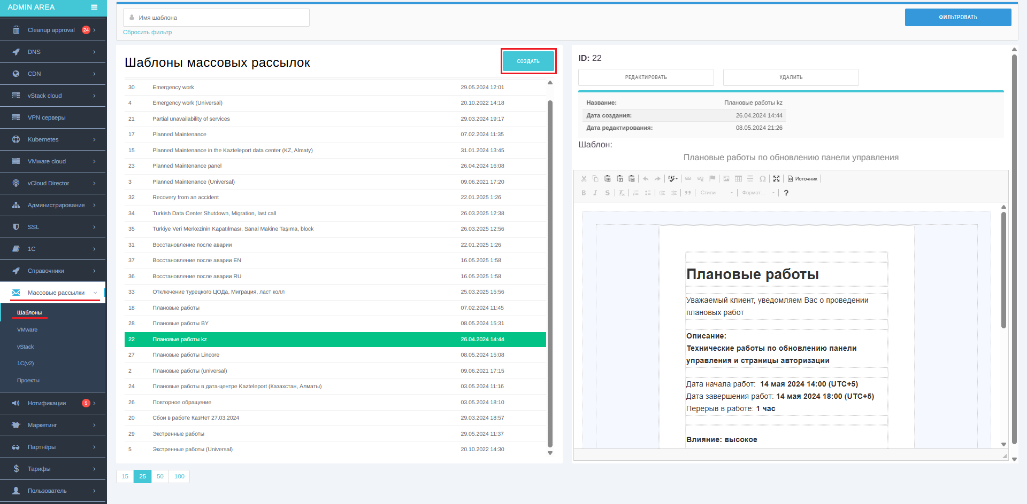Toggle the hamburger menu in ADMIN AREA header
This screenshot has width=1027, height=504.
tap(94, 7)
